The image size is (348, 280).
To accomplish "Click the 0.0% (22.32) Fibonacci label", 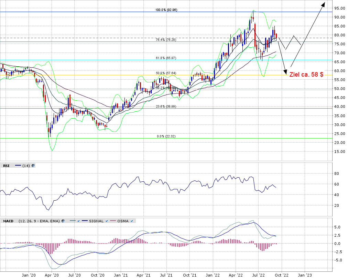I will pyautogui.click(x=166, y=136).
